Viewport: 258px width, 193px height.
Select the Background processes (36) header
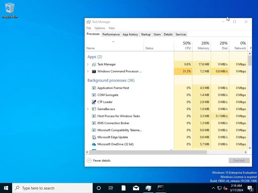[x=111, y=80]
